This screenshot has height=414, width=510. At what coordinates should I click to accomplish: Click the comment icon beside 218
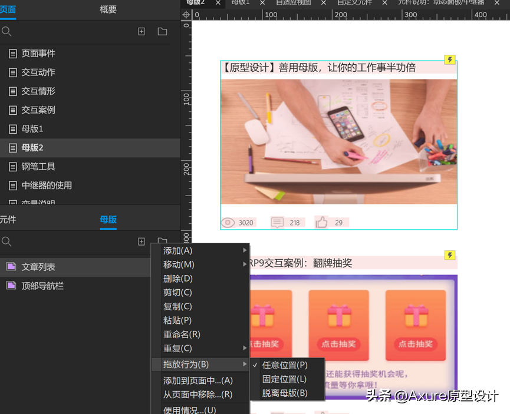click(277, 223)
